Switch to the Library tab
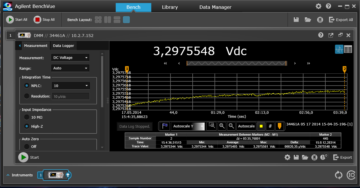This screenshot has width=360, height=188. [170, 7]
